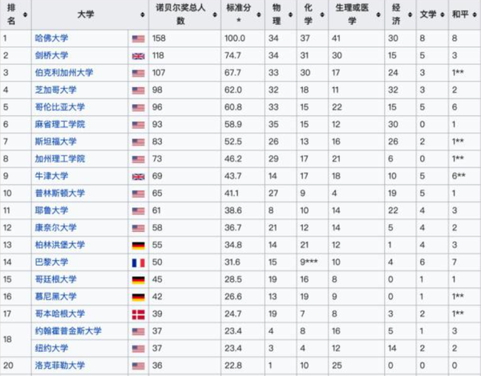This screenshot has height=376, width=481.
Task: Click the US flag beside 麻省理工学院
Action: click(x=139, y=125)
